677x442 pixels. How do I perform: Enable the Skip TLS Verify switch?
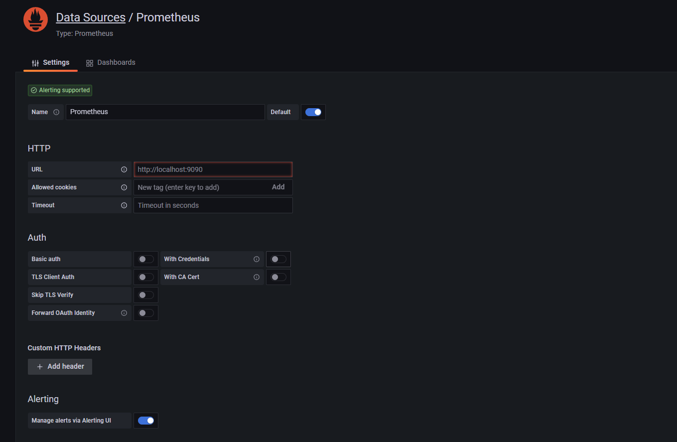tap(146, 295)
